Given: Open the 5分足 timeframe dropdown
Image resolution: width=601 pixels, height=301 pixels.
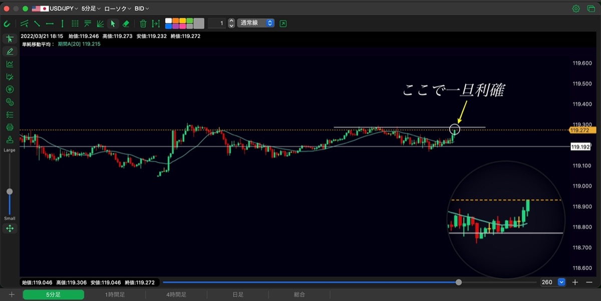Looking at the screenshot, I should [x=91, y=8].
